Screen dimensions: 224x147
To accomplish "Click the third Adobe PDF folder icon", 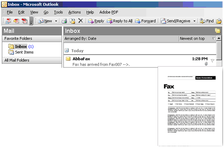I will click(24, 21).
